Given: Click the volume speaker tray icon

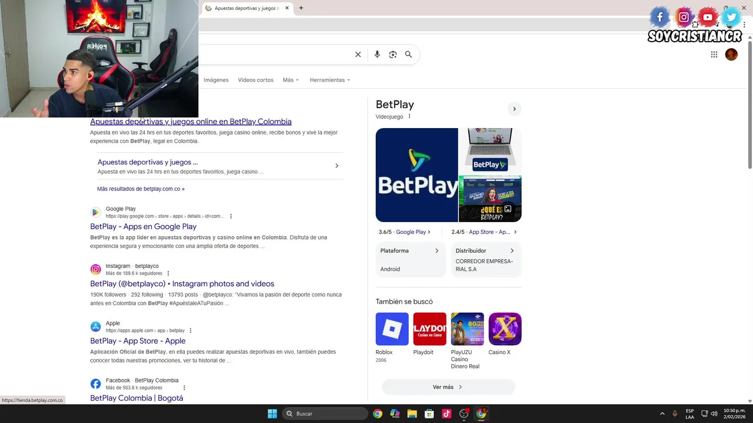Looking at the screenshot, I should (x=714, y=414).
